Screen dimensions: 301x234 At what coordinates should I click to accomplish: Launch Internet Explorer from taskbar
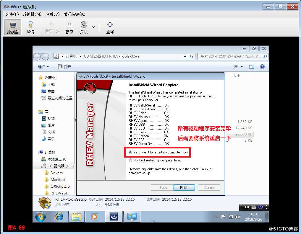coord(59,217)
